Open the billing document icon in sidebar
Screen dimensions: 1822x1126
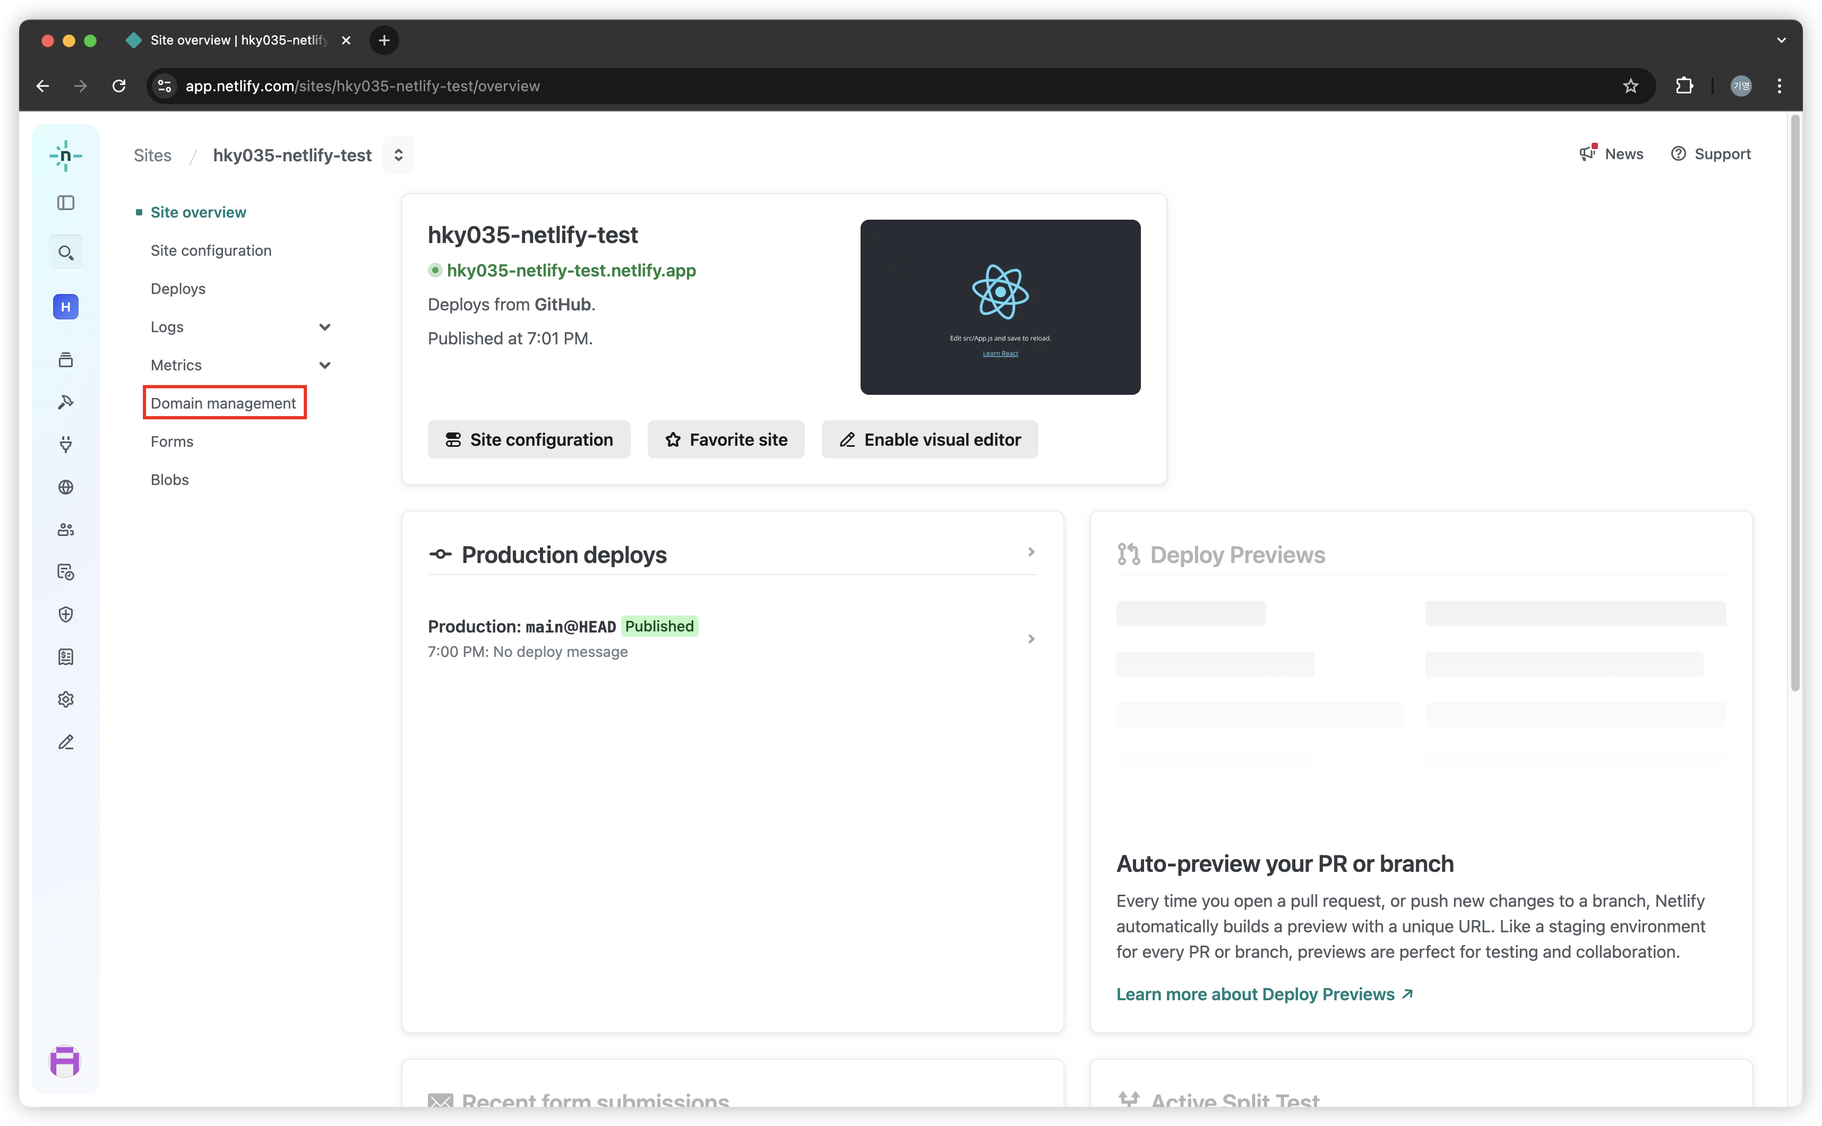[65, 657]
